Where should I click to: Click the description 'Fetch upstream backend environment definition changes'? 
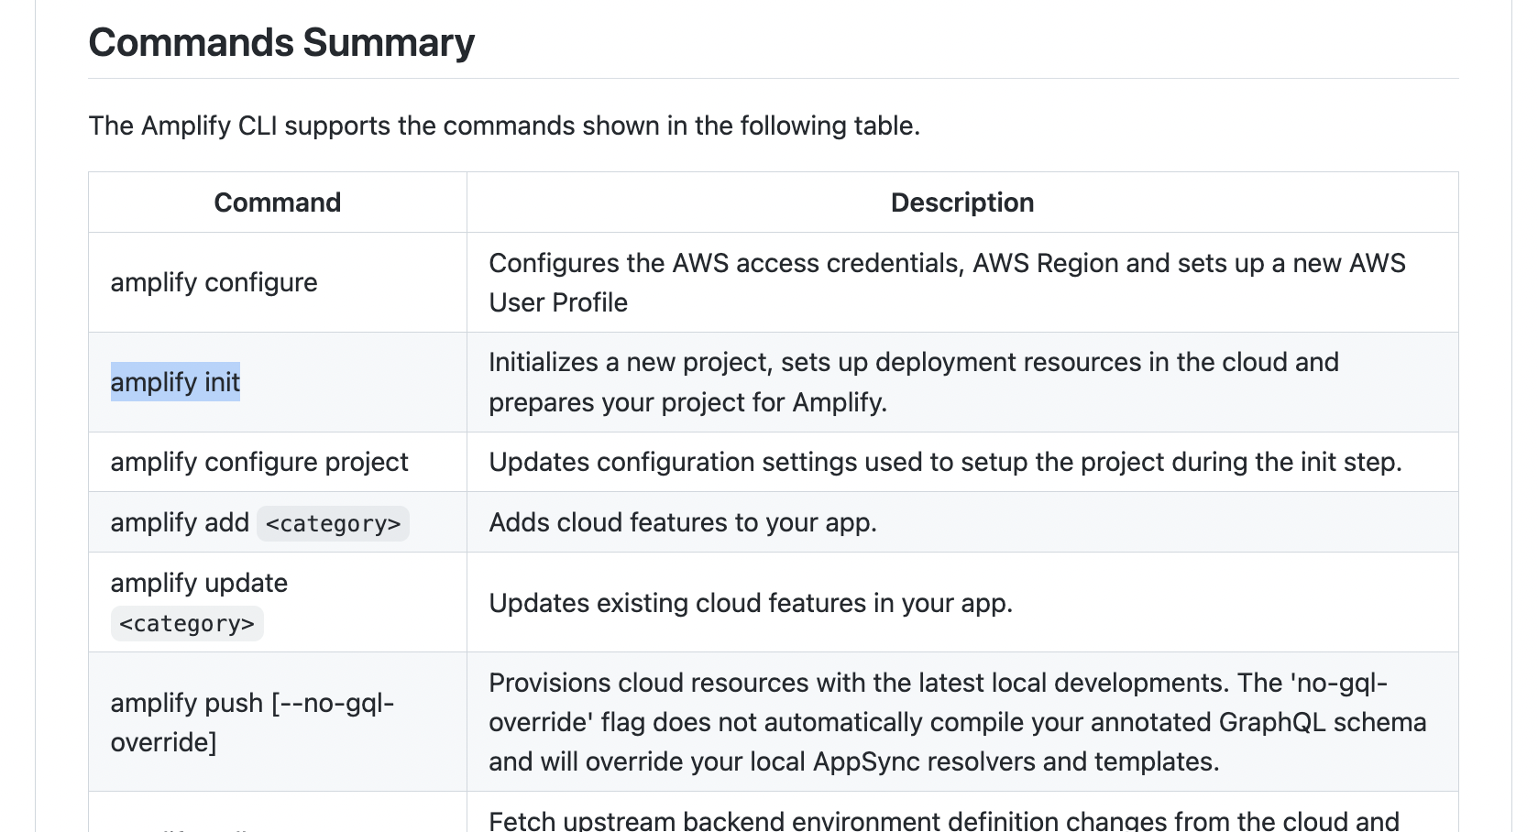pyautogui.click(x=944, y=819)
